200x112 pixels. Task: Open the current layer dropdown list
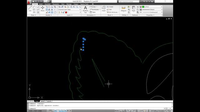[69, 12]
